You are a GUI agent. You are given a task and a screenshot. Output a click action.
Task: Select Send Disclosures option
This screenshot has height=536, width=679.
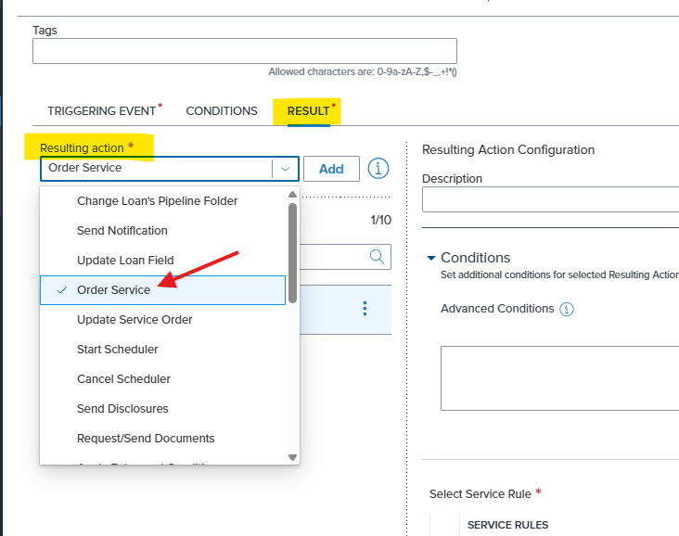coord(163,409)
